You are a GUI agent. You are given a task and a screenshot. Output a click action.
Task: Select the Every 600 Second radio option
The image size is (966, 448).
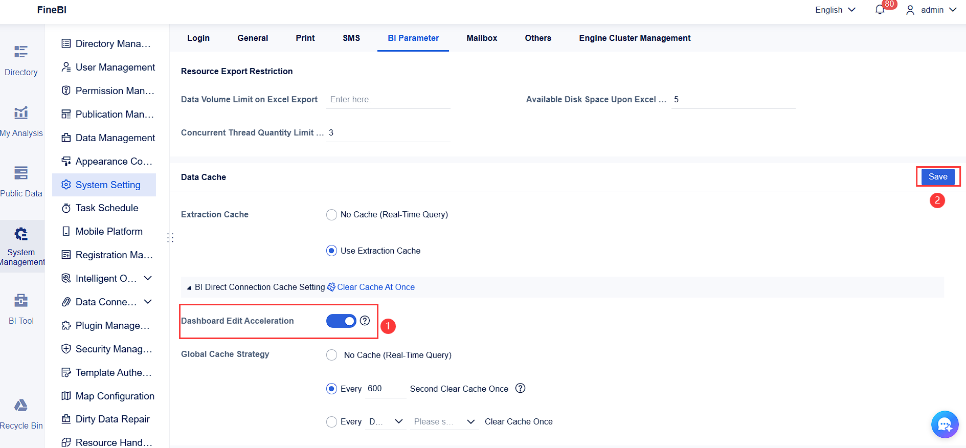pyautogui.click(x=331, y=389)
